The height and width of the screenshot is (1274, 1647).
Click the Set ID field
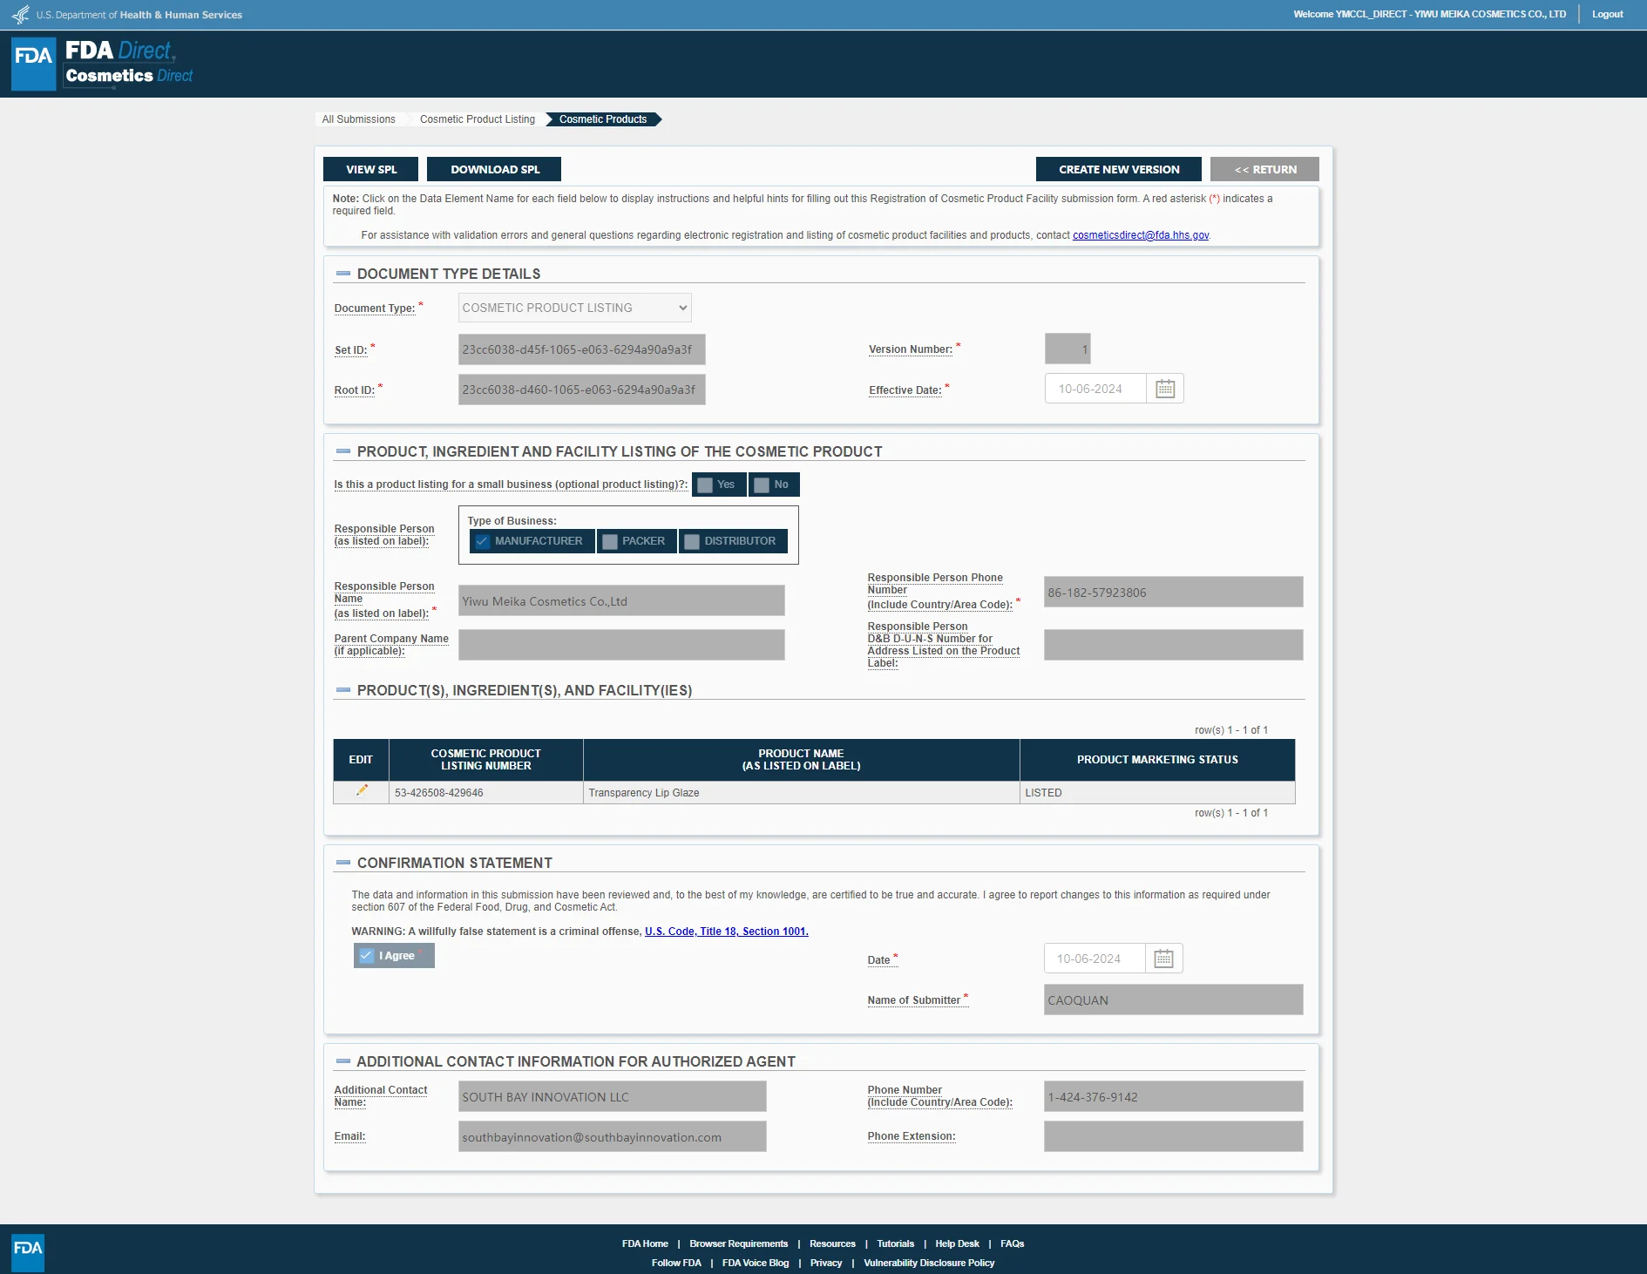pos(582,349)
